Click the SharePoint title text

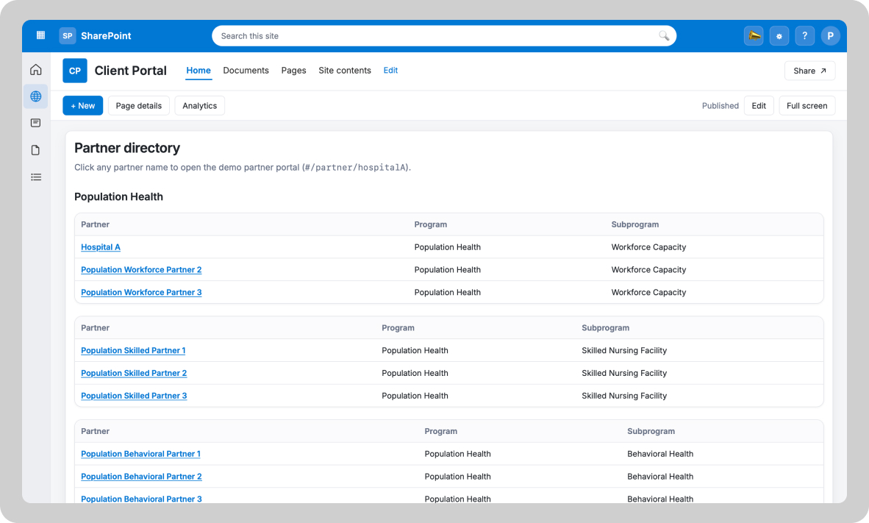tap(106, 36)
